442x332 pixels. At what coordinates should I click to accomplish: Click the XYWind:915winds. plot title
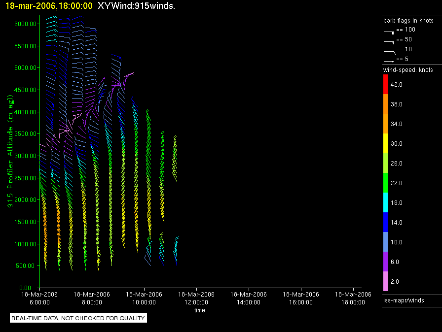pos(137,6)
